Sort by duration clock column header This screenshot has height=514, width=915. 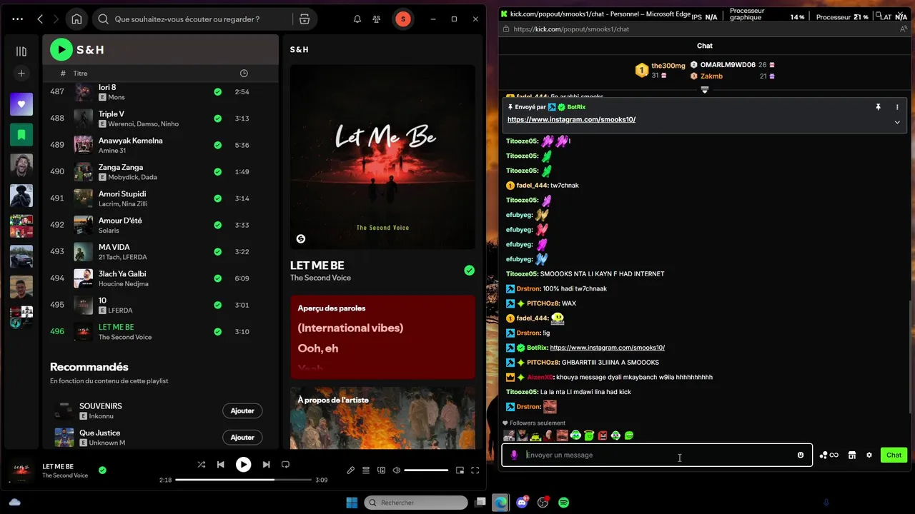[x=244, y=74]
